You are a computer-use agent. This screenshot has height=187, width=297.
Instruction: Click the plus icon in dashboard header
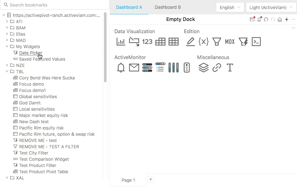pyautogui.click(x=287, y=19)
